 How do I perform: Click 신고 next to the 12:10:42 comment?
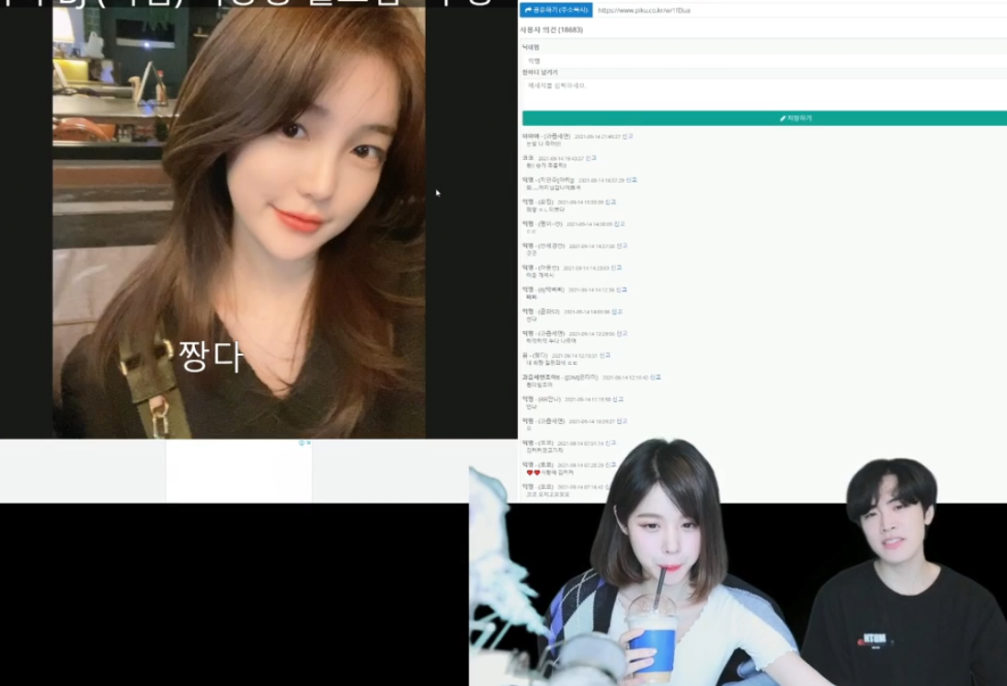tap(655, 377)
